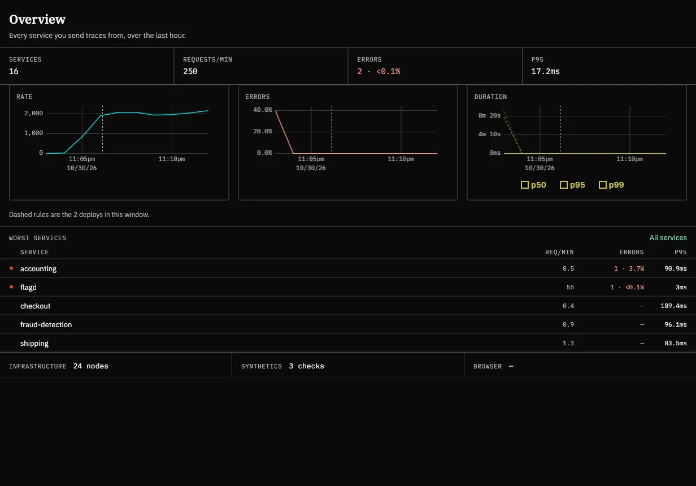Open the fraud-detection service row
The image size is (696, 486).
[x=348, y=324]
